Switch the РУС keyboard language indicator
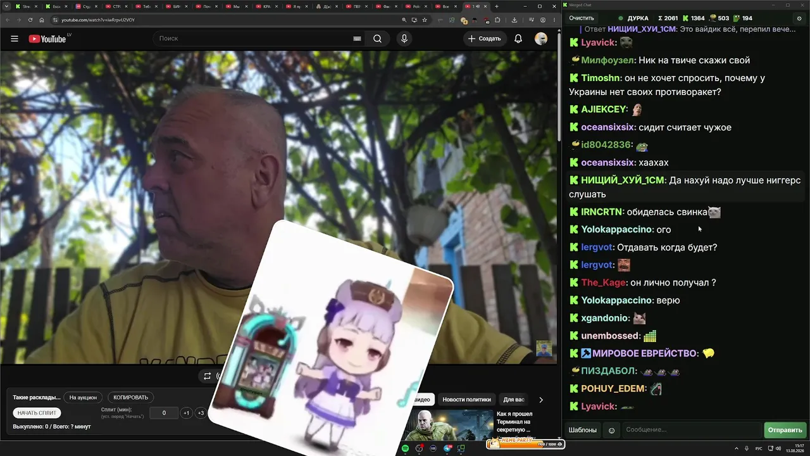Screen dimensions: 810x456 point(759,448)
